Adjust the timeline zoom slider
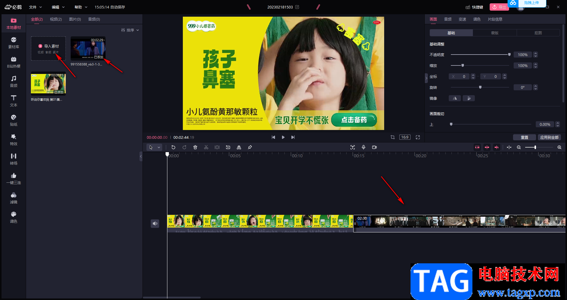The width and height of the screenshot is (567, 300). point(539,147)
